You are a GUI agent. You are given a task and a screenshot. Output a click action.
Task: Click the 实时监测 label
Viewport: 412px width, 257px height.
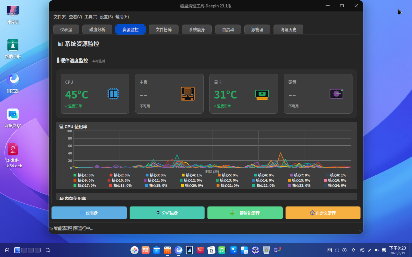99,61
